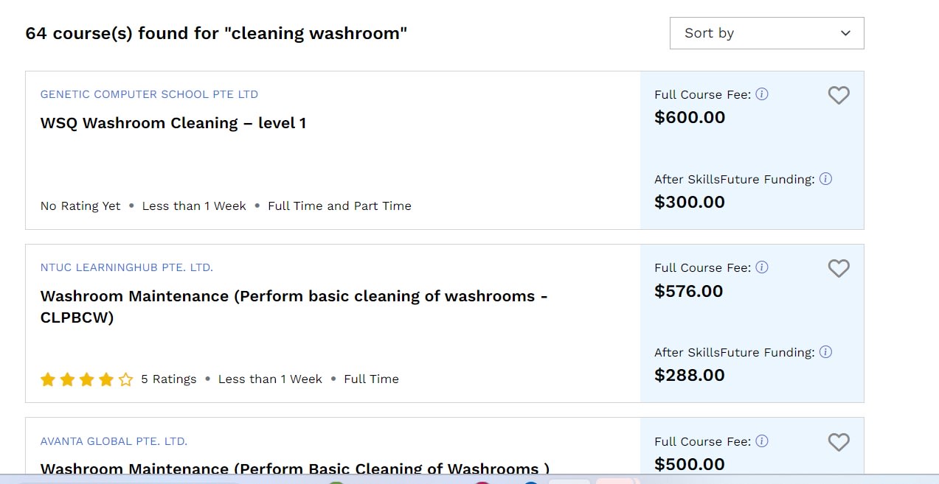Show info for $500.00 Full Course Fee

pos(762,441)
